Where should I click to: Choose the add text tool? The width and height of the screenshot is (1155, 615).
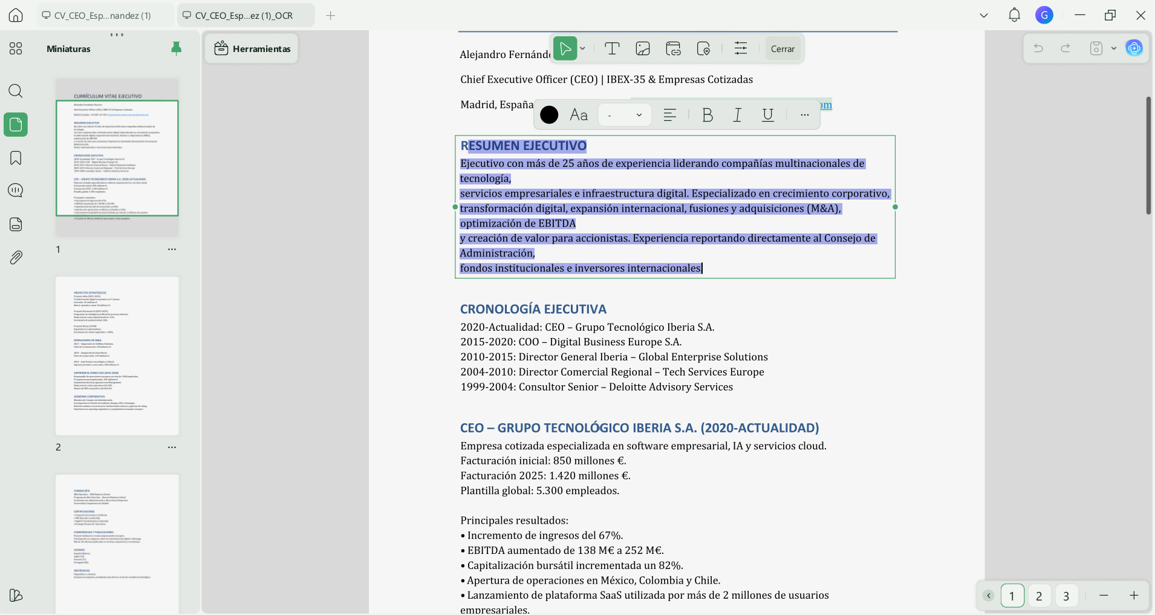[612, 48]
